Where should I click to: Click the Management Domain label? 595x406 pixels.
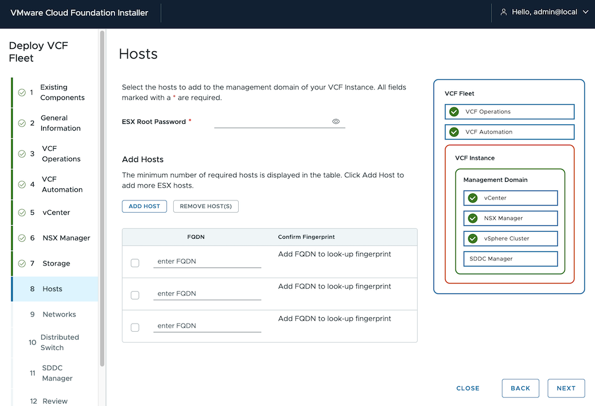(x=495, y=180)
